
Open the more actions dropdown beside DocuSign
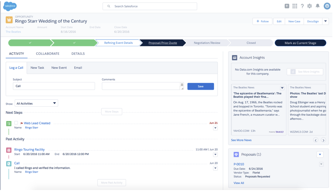point(326,21)
